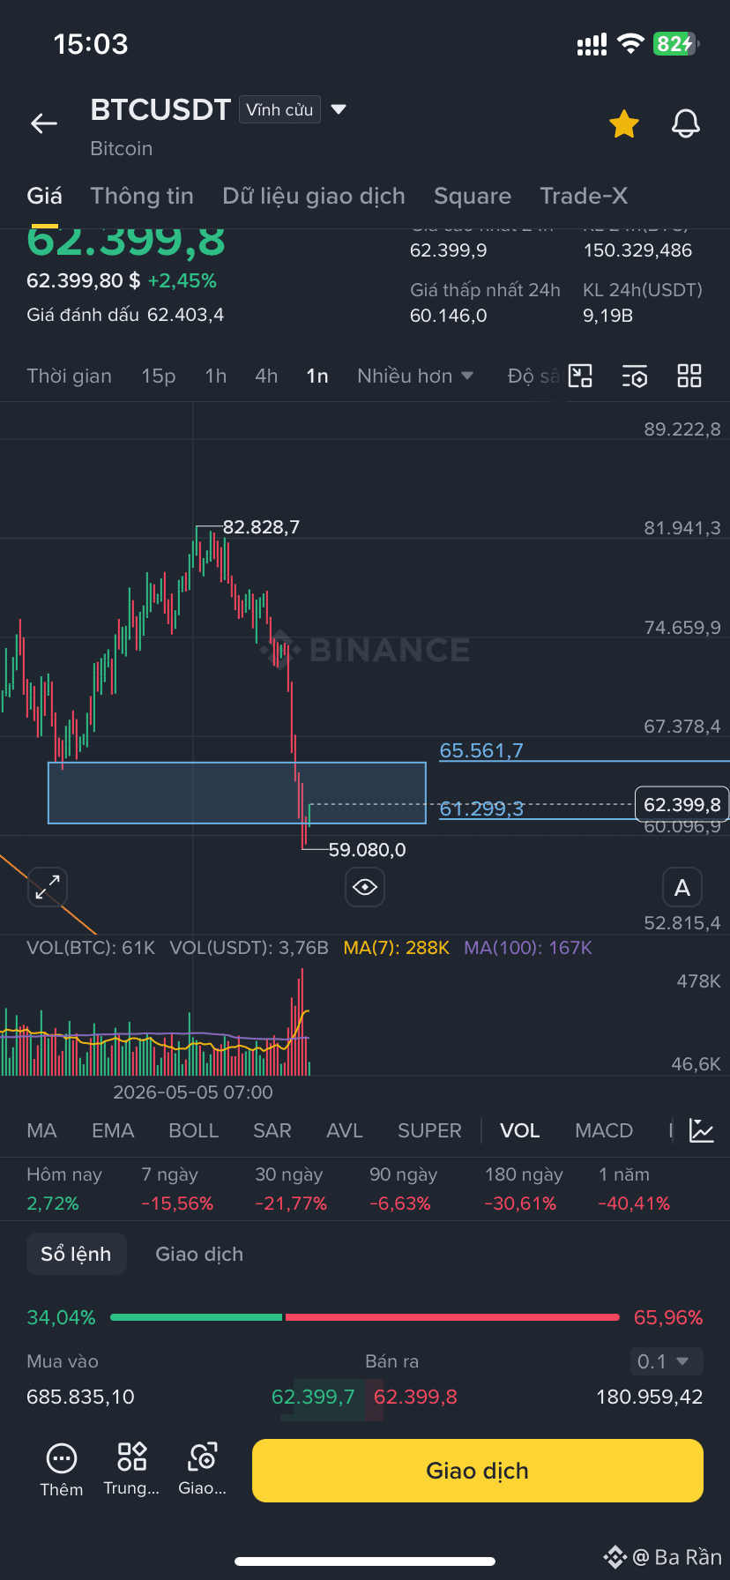730x1580 pixels.
Task: Tap the 59.080,0 low marker
Action: [x=367, y=850]
